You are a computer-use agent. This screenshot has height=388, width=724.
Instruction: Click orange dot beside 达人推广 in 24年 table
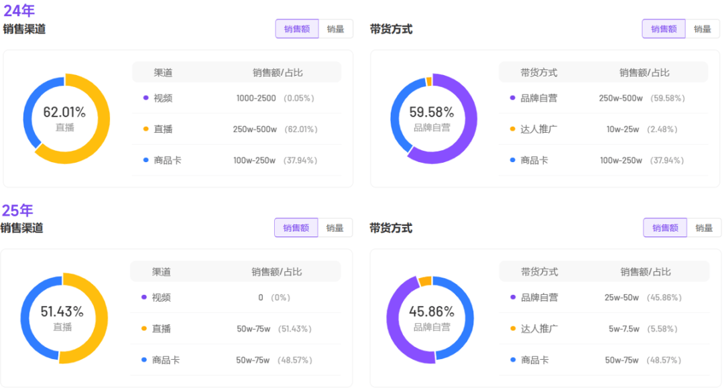click(x=513, y=129)
